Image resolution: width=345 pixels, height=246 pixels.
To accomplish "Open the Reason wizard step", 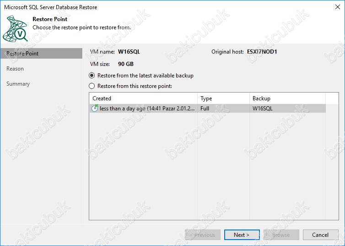I will [x=15, y=69].
